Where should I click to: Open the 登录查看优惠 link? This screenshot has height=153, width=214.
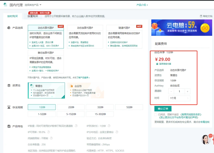165,64
